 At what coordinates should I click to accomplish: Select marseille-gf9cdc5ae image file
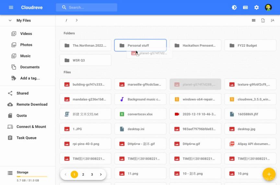140,84
